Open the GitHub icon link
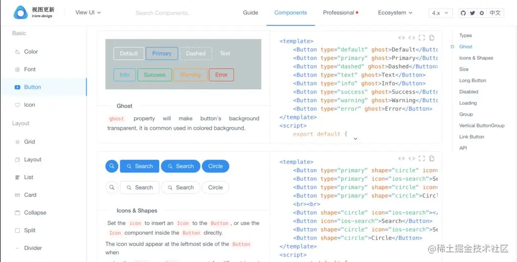The image size is (517, 262). click(x=463, y=13)
